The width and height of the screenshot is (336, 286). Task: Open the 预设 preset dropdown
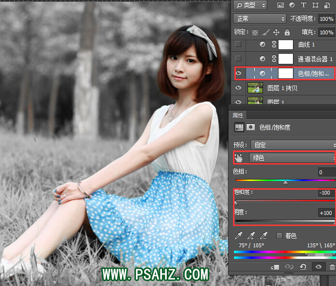(293, 145)
